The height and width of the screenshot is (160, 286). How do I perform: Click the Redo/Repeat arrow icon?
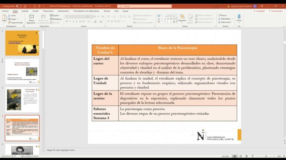(x=35, y=6)
